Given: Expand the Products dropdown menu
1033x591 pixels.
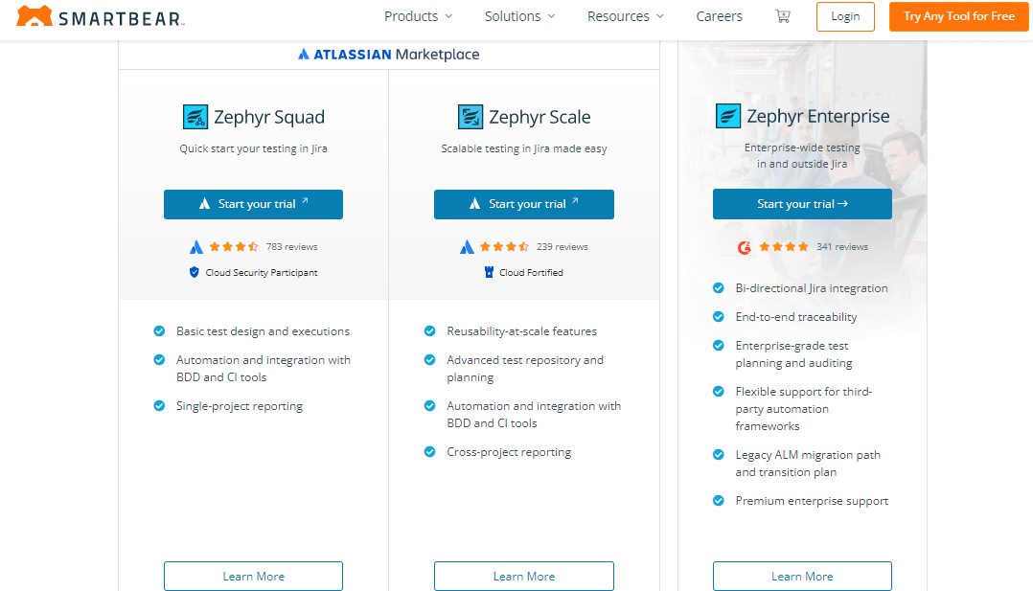Looking at the screenshot, I should click(x=419, y=16).
